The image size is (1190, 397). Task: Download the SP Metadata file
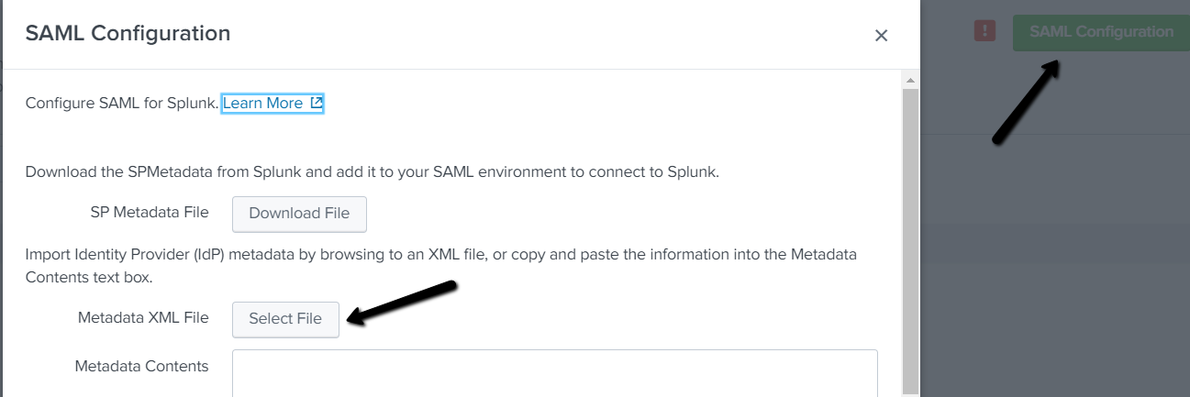coord(299,214)
